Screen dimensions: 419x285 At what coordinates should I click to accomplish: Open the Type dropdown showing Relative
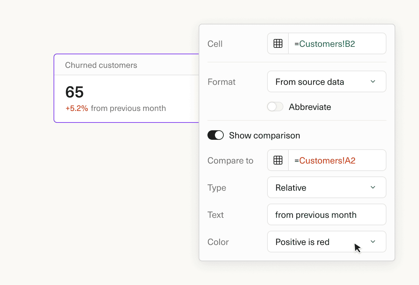(326, 187)
